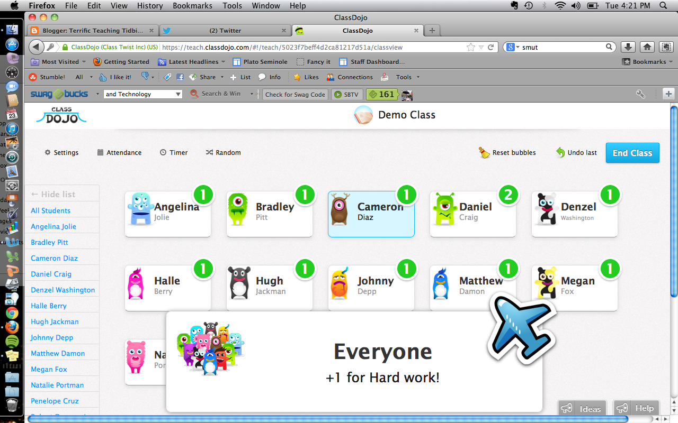Click the green 161 Swagbucks meter

(x=382, y=94)
